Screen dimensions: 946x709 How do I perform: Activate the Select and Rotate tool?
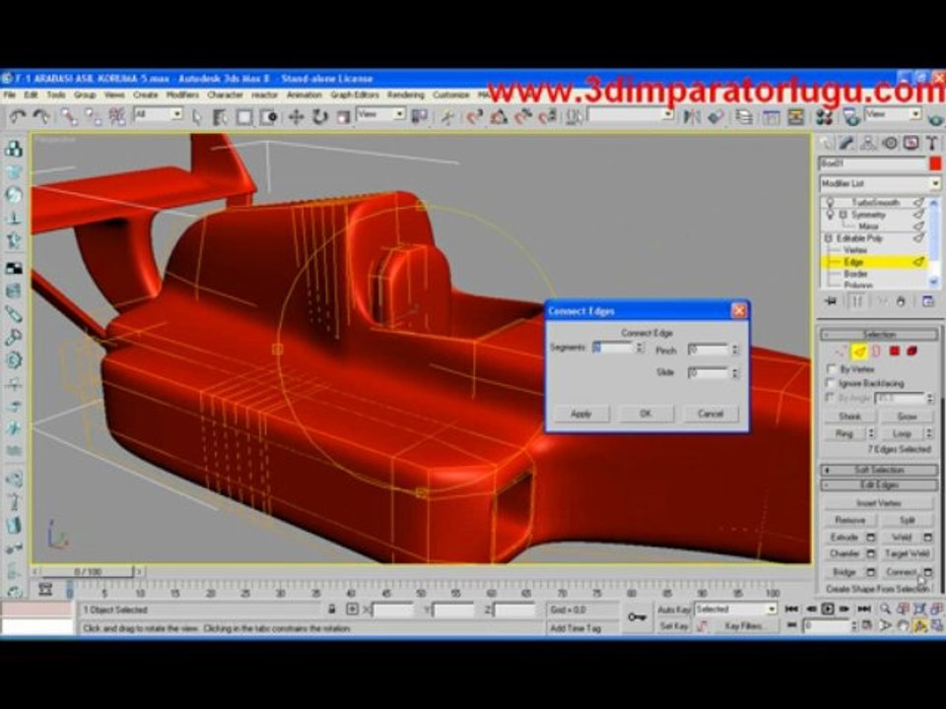tap(319, 116)
